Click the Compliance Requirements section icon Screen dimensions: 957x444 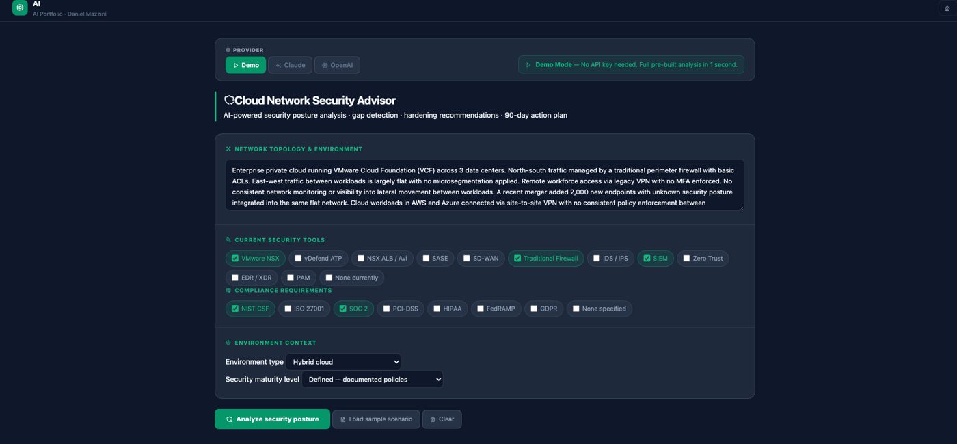click(x=228, y=291)
